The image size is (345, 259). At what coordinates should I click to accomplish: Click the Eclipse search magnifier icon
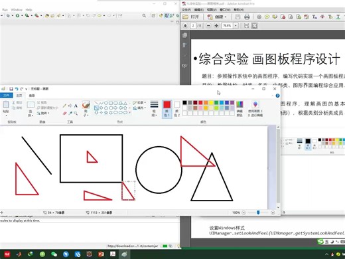144,15
